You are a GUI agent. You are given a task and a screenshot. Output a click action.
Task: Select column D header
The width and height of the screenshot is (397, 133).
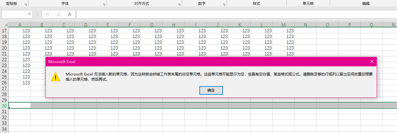pos(86,25)
